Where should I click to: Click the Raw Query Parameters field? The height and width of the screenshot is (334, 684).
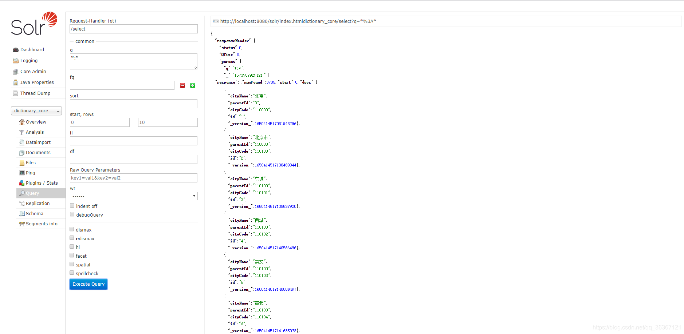coord(134,178)
